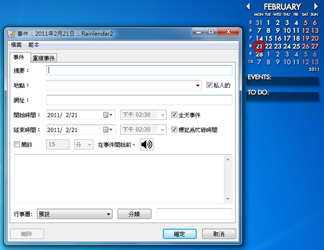Click the alarm sound speaker icon
The image size is (324, 250).
tap(147, 144)
